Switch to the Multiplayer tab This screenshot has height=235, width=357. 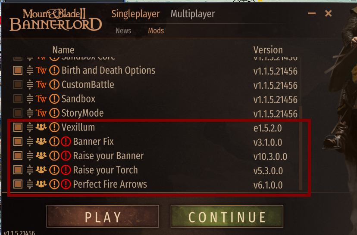[193, 14]
